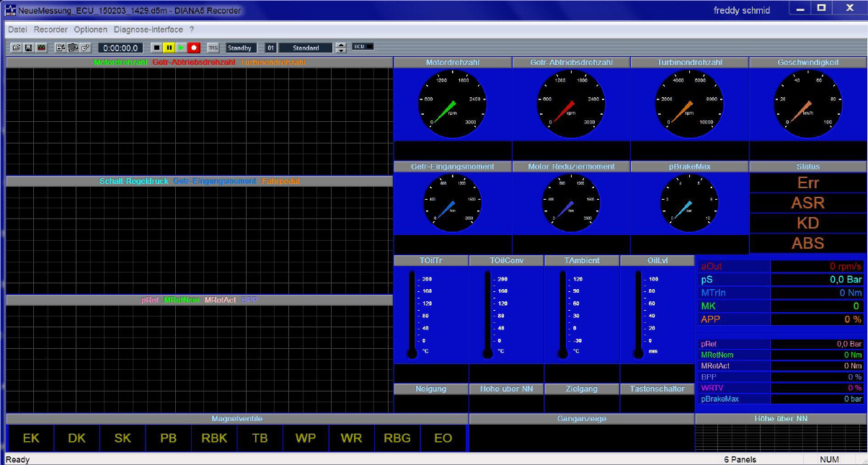
Task: Toggle the EK Magnetventile indicator
Action: pyautogui.click(x=31, y=438)
